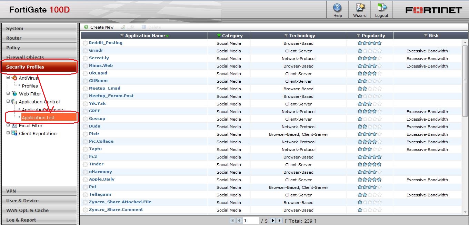This screenshot has width=469, height=225.
Task: Click the AntiVirus bug icon in tree
Action: click(14, 78)
